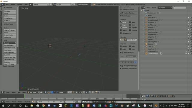Screen dimensions: 192x108
Task: Enable the Ambient Occlusion checkbox
Action: [x=121, y=9]
